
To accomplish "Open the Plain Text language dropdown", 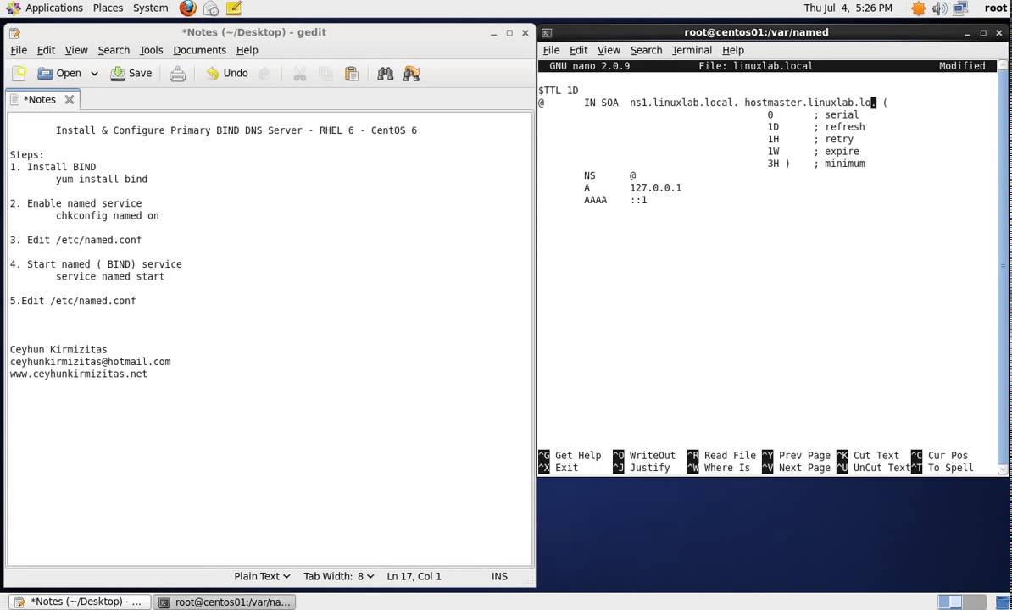I will 262,576.
